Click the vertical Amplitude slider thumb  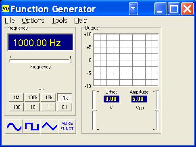[x=157, y=111]
